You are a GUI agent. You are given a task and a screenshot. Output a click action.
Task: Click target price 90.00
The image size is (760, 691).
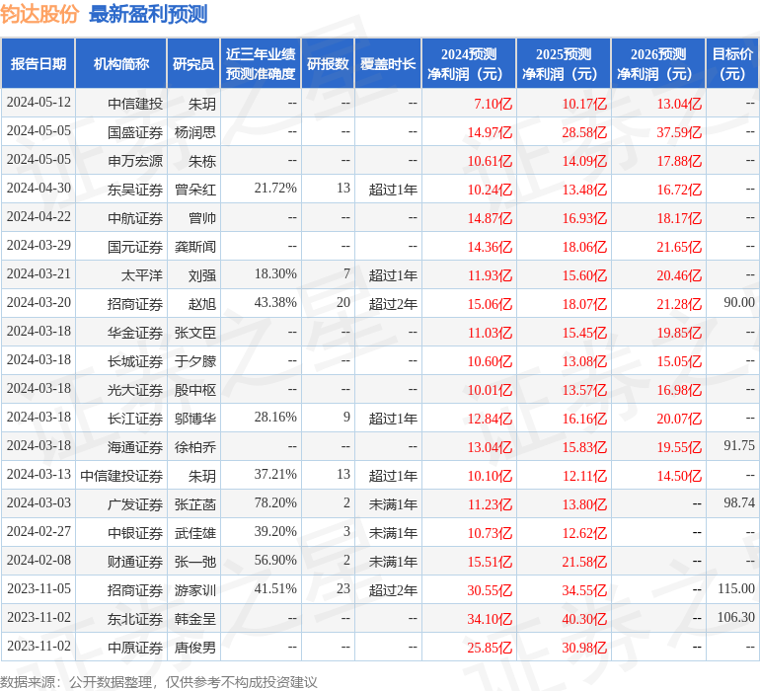click(739, 303)
